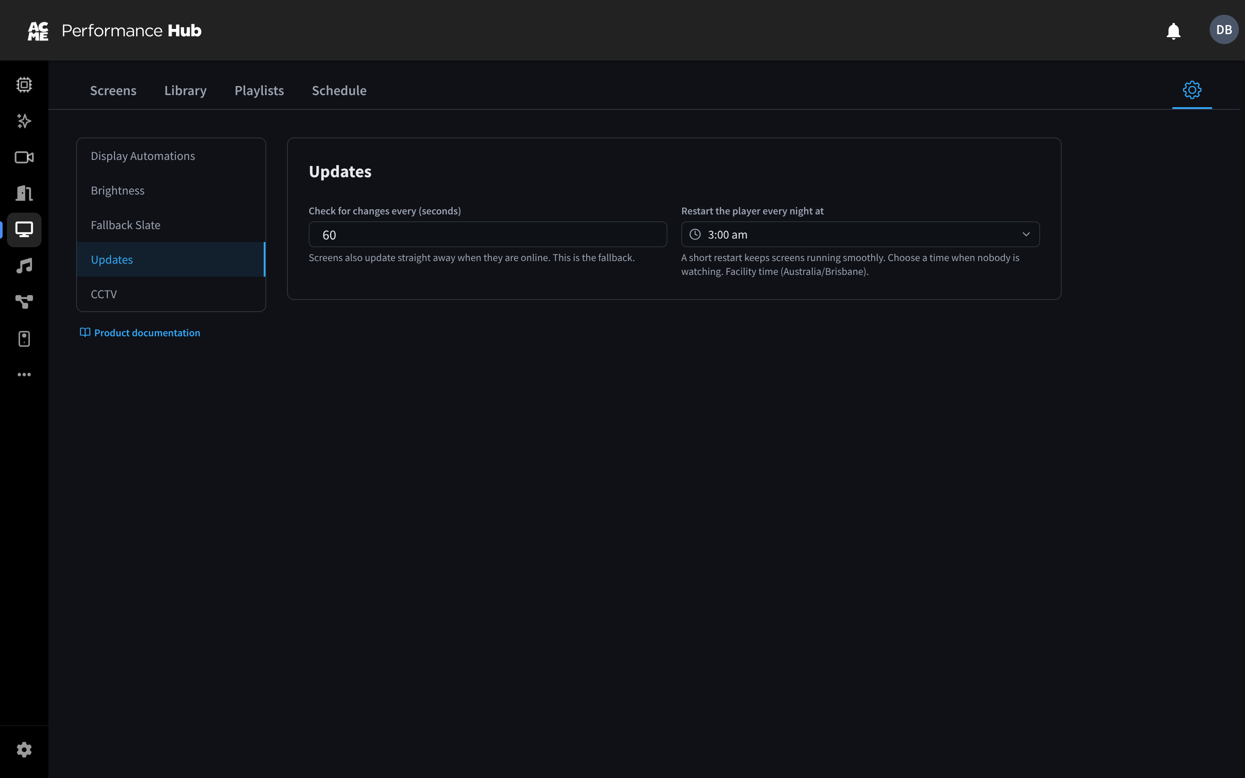Viewport: 1245px width, 778px height.
Task: Open the notifications bell
Action: (x=1173, y=31)
